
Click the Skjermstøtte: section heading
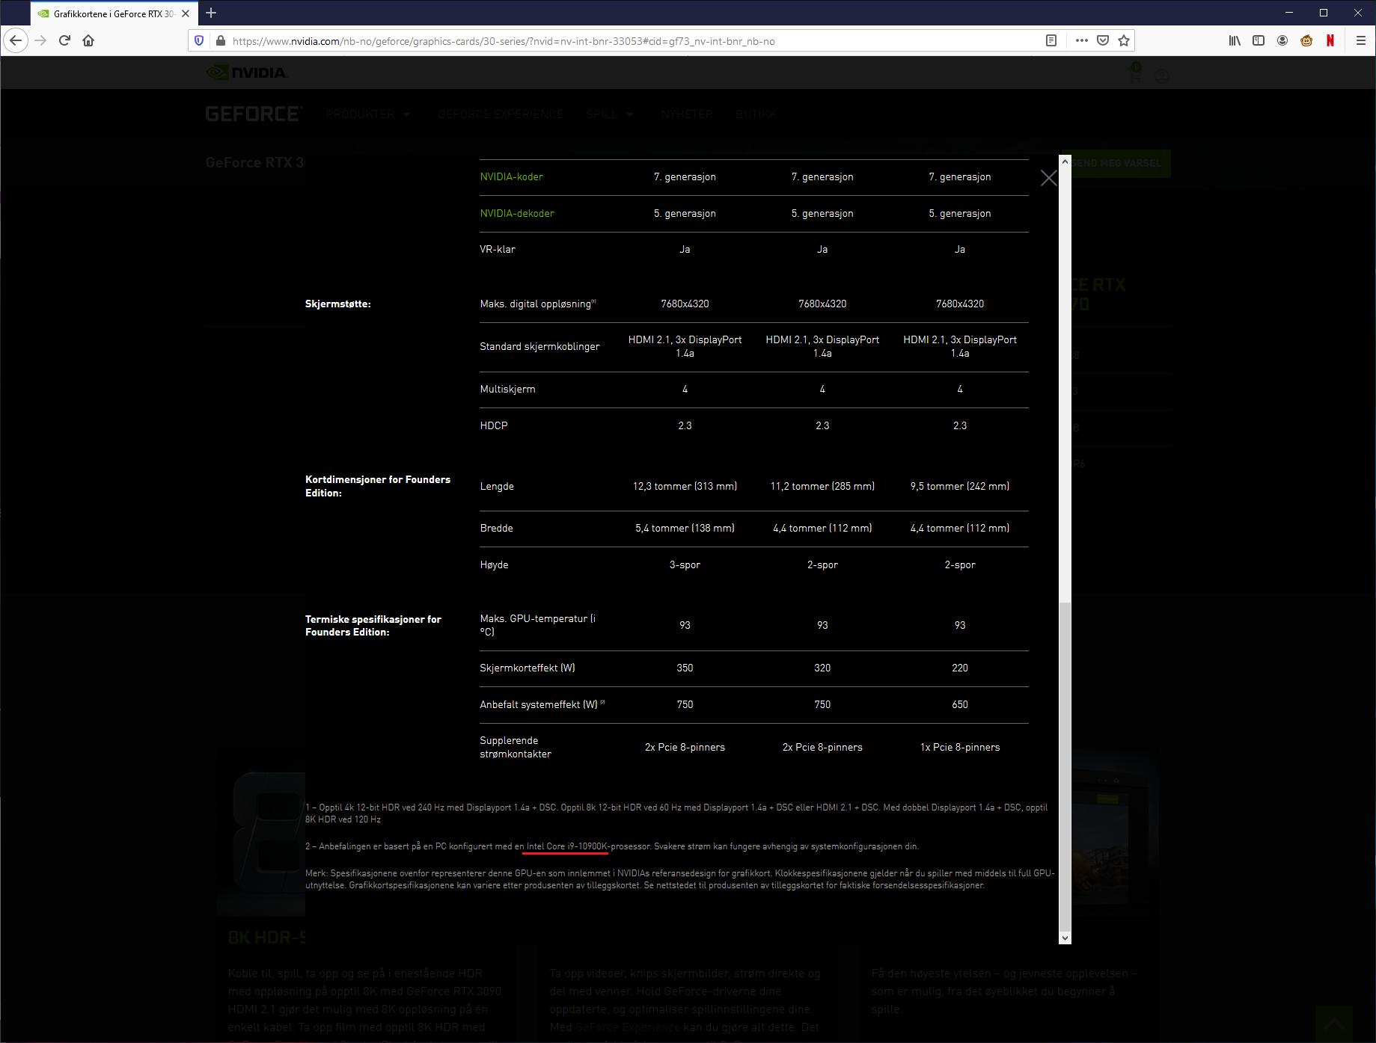click(338, 304)
